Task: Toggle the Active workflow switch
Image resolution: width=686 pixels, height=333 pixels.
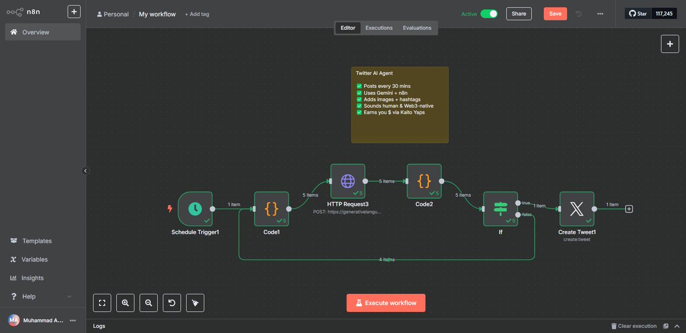Action: click(489, 14)
